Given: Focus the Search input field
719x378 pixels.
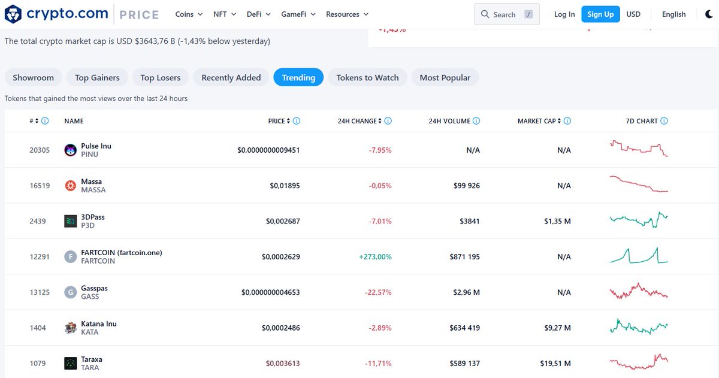Looking at the screenshot, I should pos(507,14).
